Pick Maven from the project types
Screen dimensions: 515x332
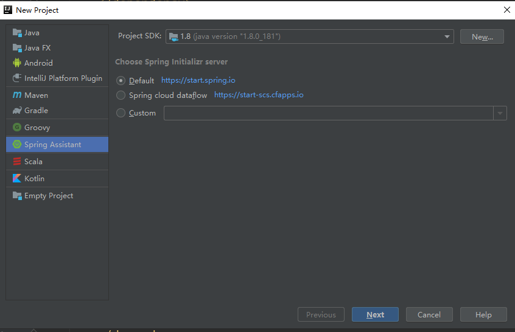57,95
